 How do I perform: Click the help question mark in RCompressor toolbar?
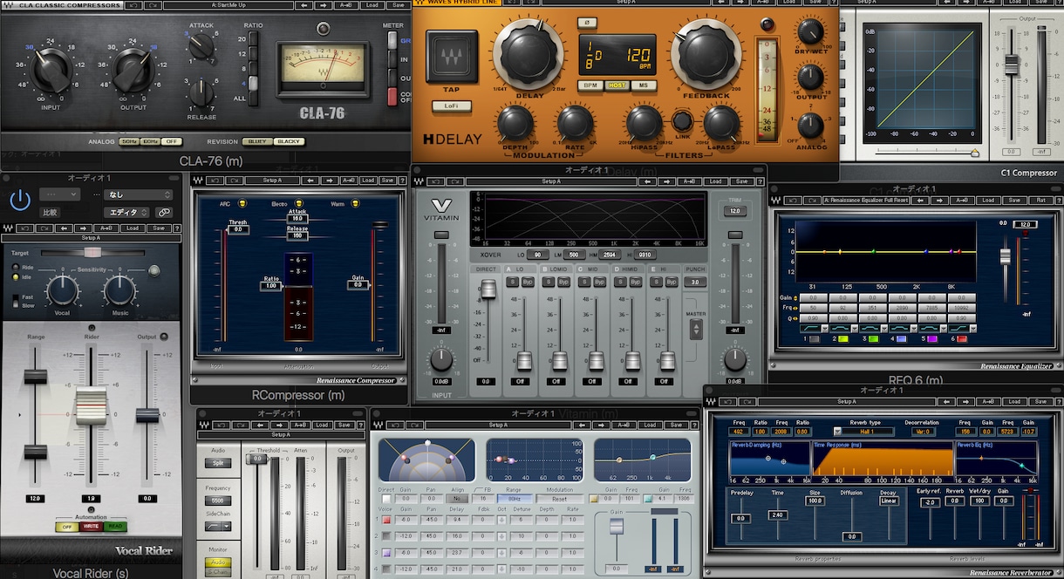(401, 181)
